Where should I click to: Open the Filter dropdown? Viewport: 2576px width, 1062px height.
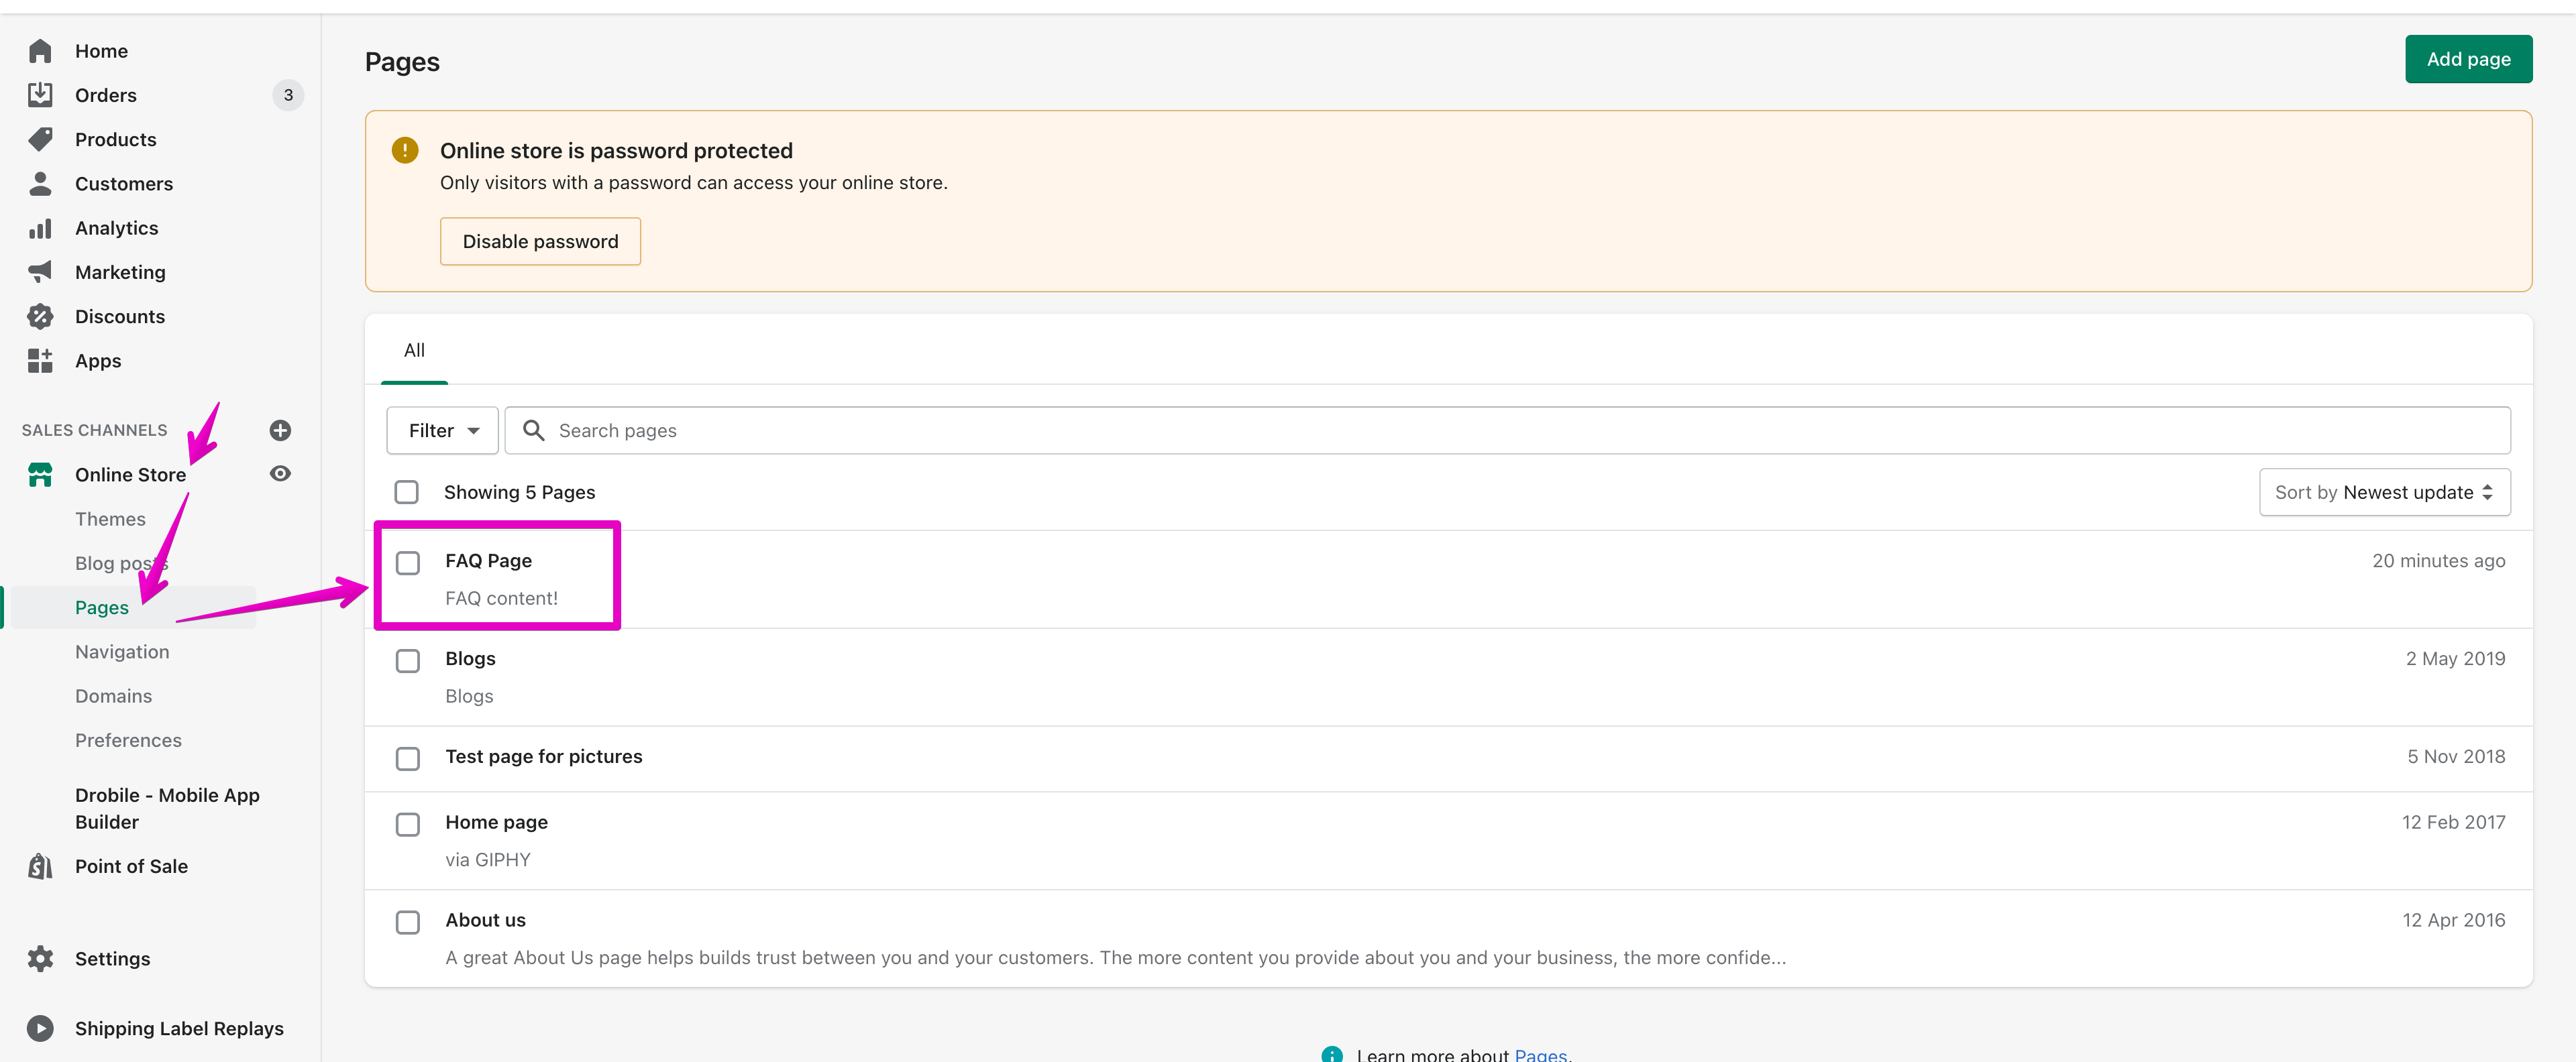pos(442,430)
